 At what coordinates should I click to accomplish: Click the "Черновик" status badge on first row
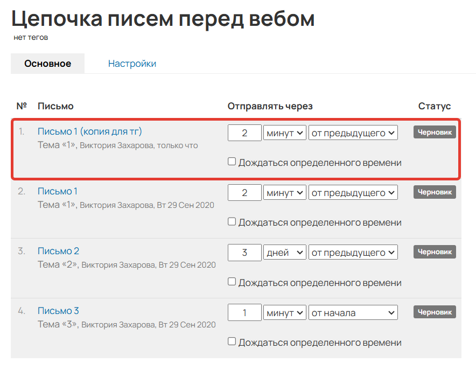coord(434,131)
